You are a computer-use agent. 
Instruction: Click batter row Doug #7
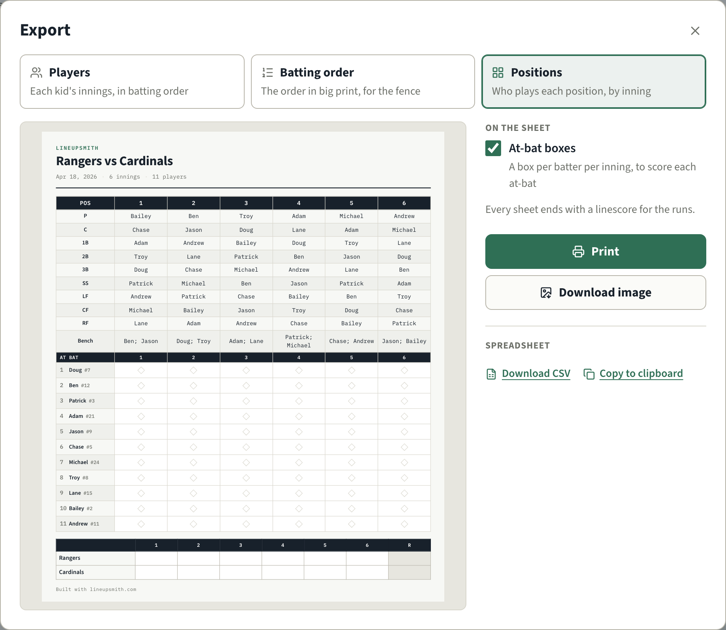(85, 370)
